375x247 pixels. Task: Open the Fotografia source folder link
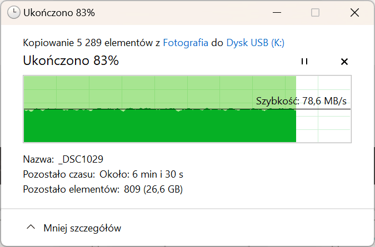pyautogui.click(x=186, y=43)
